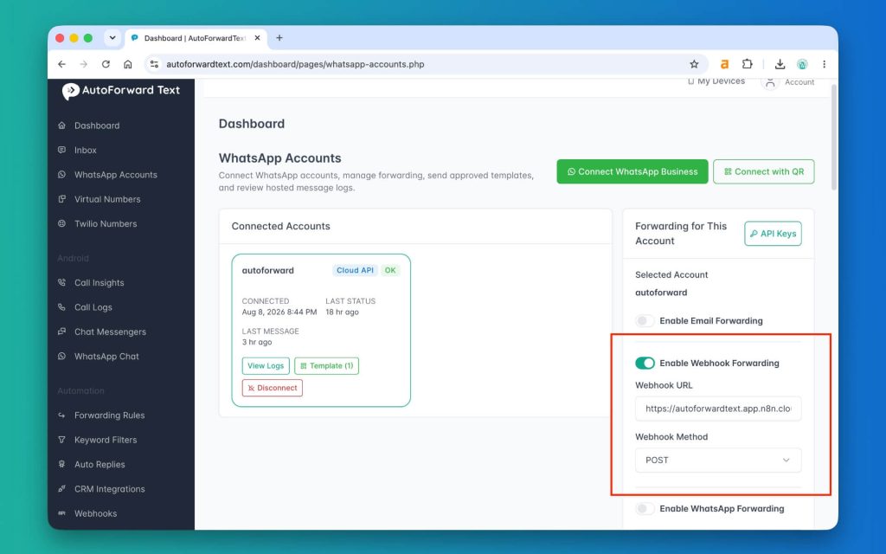Click the page vertical scrollbar

tap(833, 138)
